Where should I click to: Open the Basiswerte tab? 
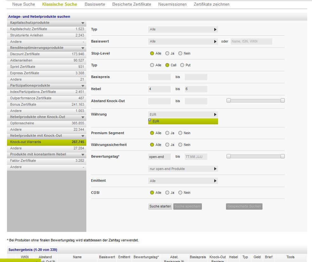[x=95, y=4]
